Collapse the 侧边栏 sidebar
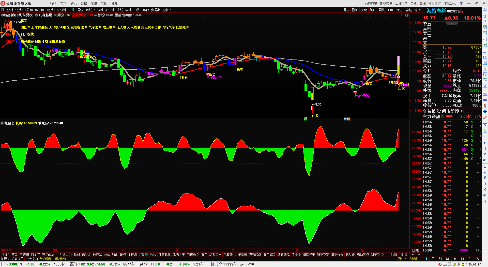The image size is (488, 267). [416, 259]
